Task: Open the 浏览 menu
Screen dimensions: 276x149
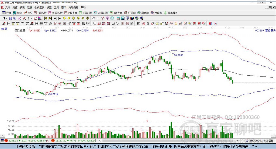Action: (15, 7)
